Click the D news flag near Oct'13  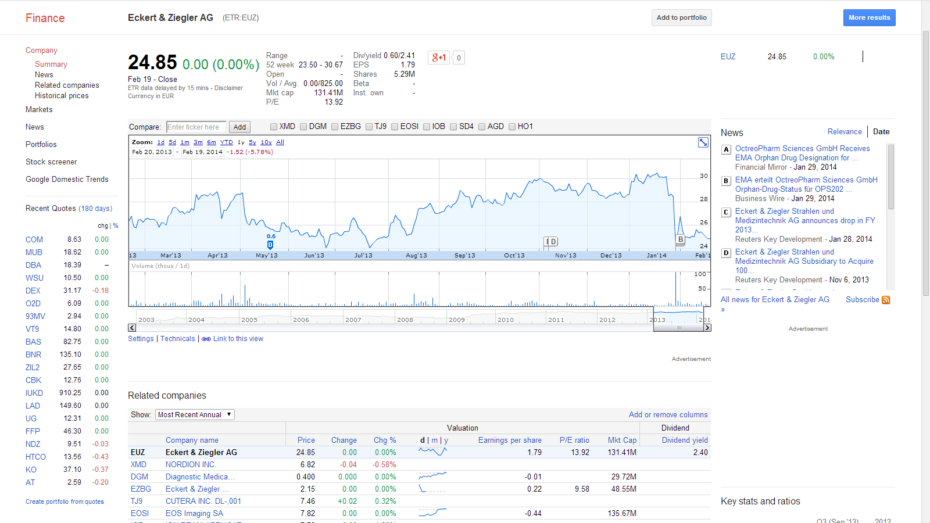[x=553, y=242]
